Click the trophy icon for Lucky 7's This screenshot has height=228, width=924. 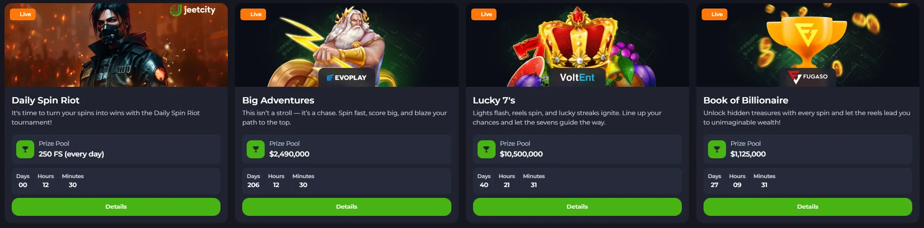pos(486,149)
